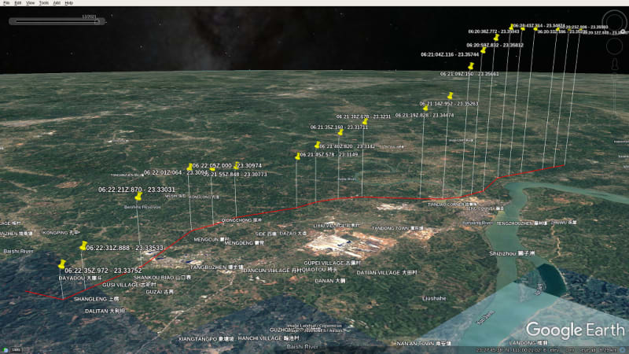Click yellow pin labeled 06:21:04Z.116 - 23.35744
This screenshot has height=354, width=629.
(484, 50)
